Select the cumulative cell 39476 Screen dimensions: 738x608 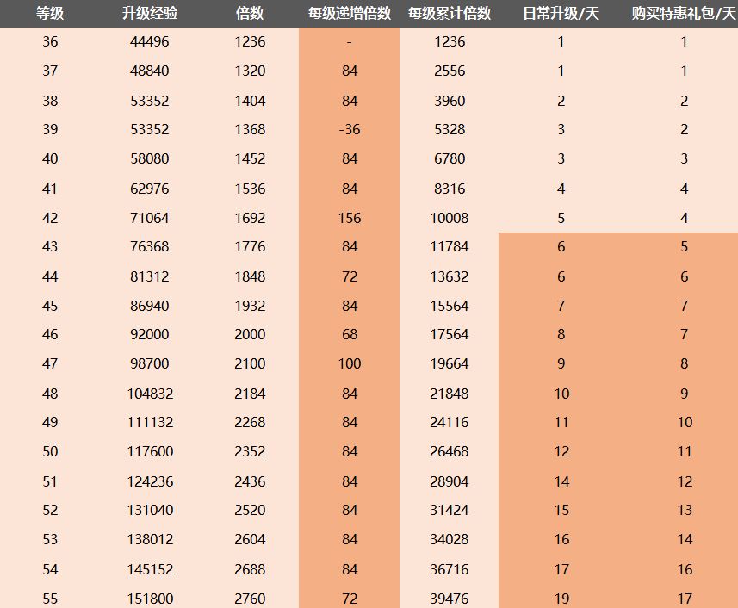tap(450, 598)
